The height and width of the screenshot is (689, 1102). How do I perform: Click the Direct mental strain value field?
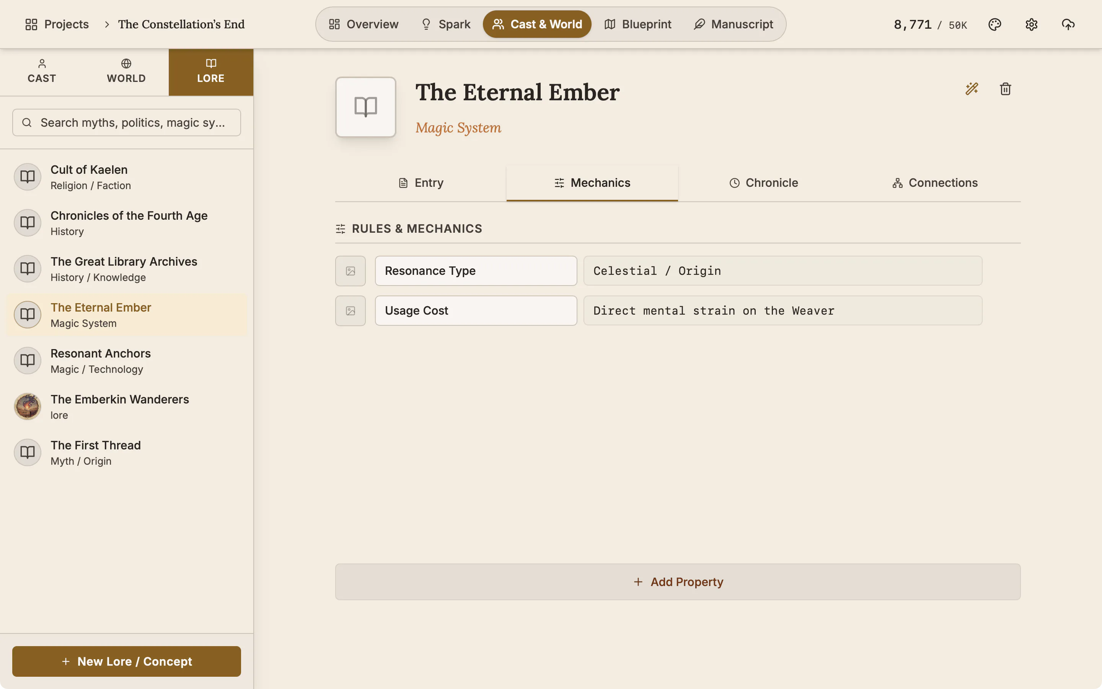click(x=783, y=311)
